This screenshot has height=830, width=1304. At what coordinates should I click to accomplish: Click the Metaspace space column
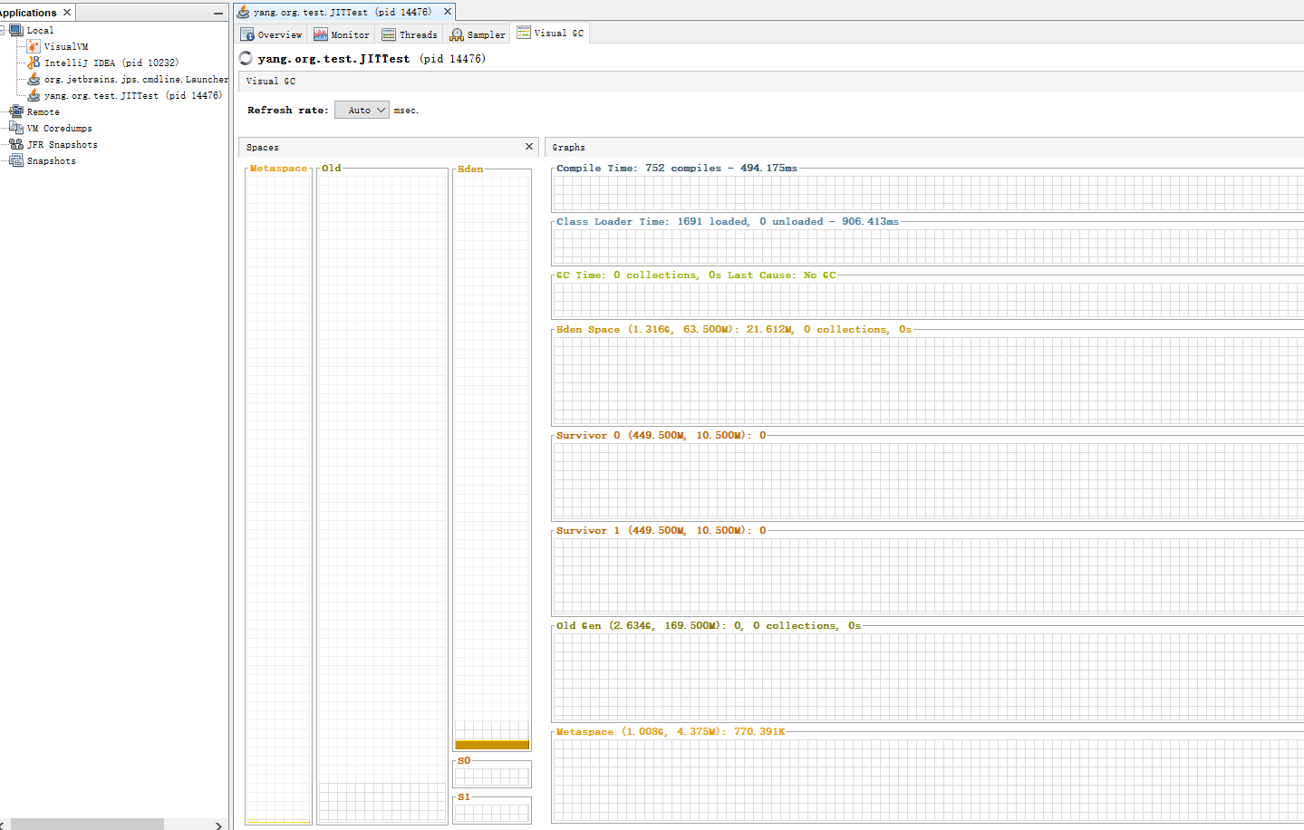point(278,497)
